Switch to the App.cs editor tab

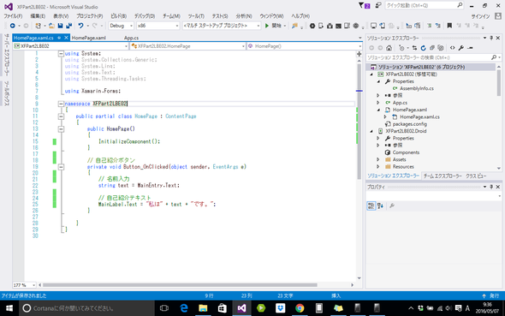point(132,38)
